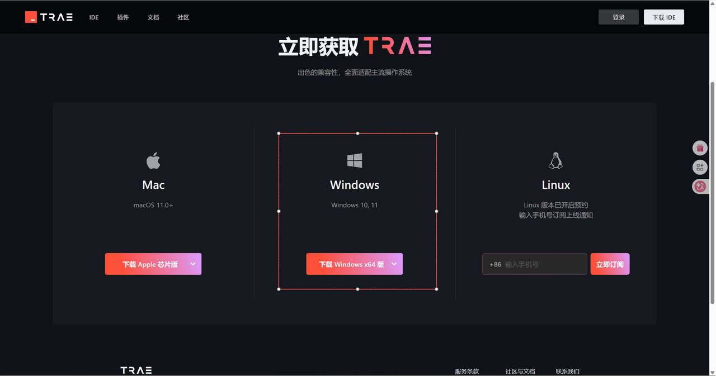716x376 pixels.
Task: Click the +86 country code prefix
Action: (x=496, y=264)
